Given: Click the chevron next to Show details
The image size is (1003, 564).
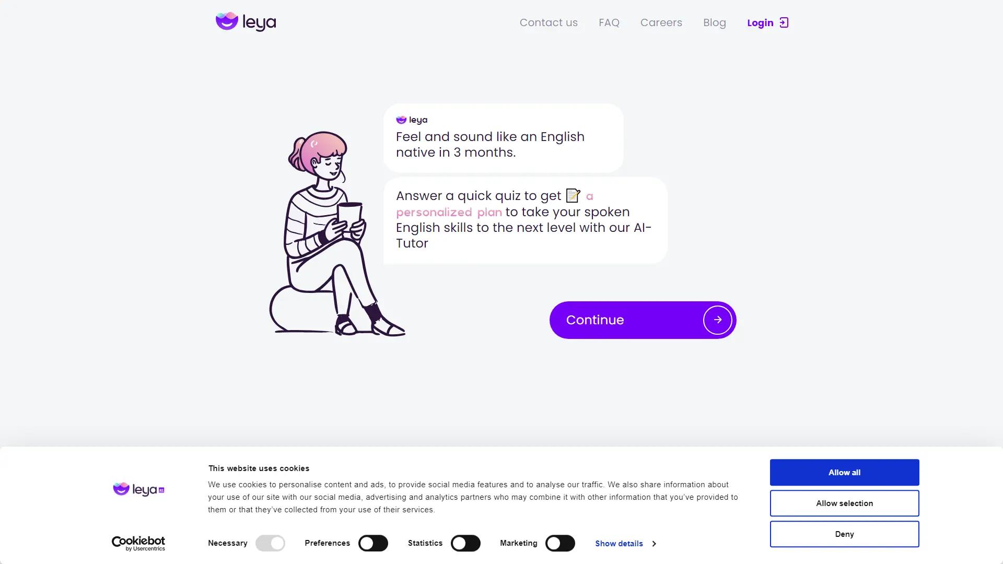Looking at the screenshot, I should click(x=654, y=544).
